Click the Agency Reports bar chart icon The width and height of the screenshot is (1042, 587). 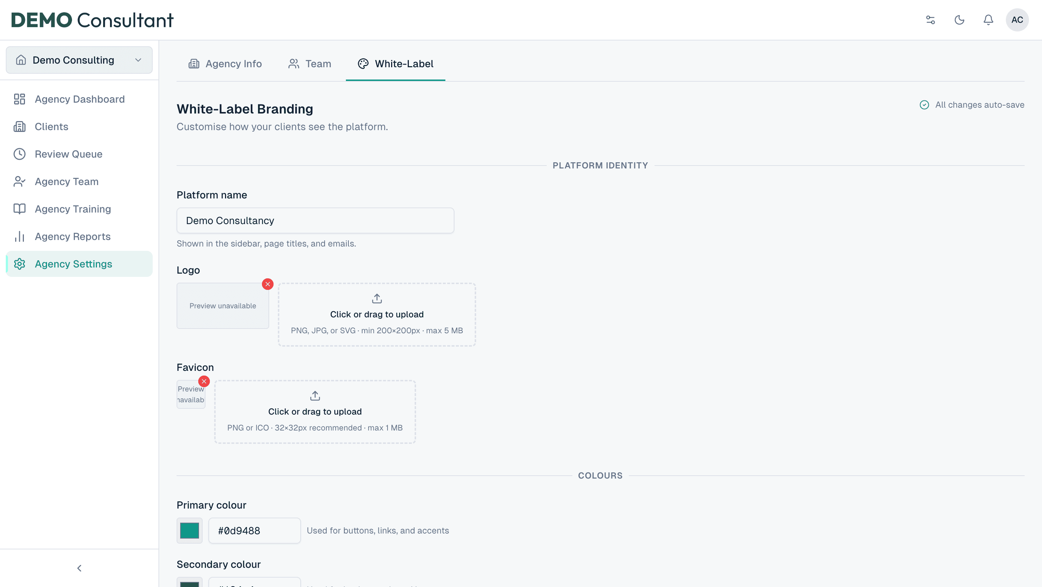tap(20, 236)
